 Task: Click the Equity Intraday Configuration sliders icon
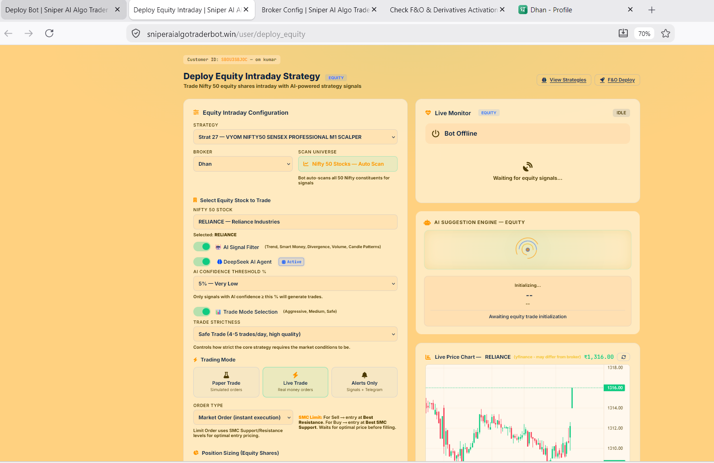pyautogui.click(x=196, y=112)
